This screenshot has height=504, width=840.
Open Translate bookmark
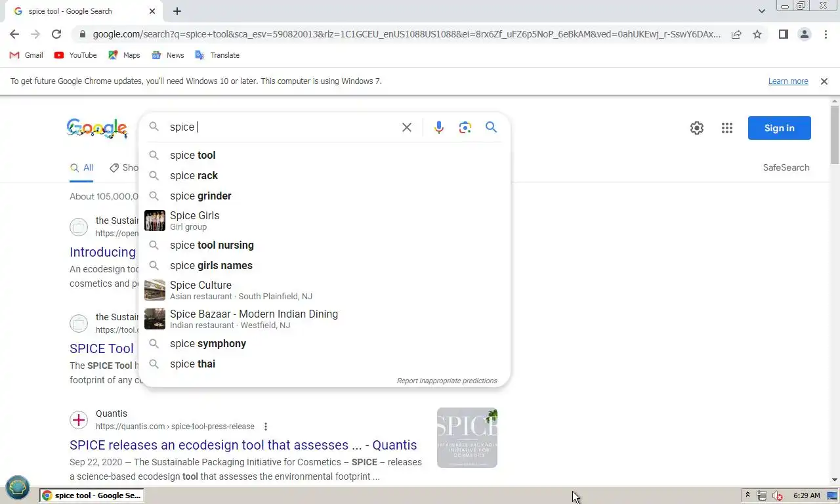[217, 55]
